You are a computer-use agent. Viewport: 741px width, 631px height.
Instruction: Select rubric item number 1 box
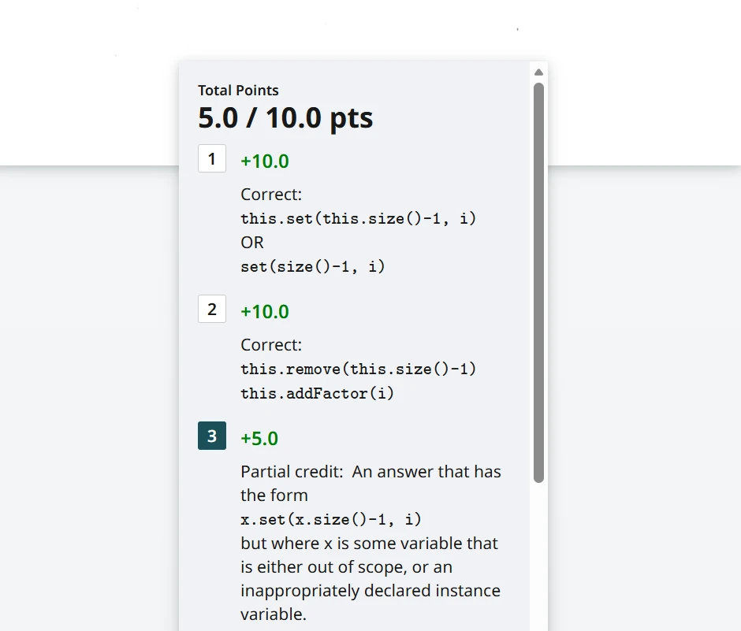[211, 159]
